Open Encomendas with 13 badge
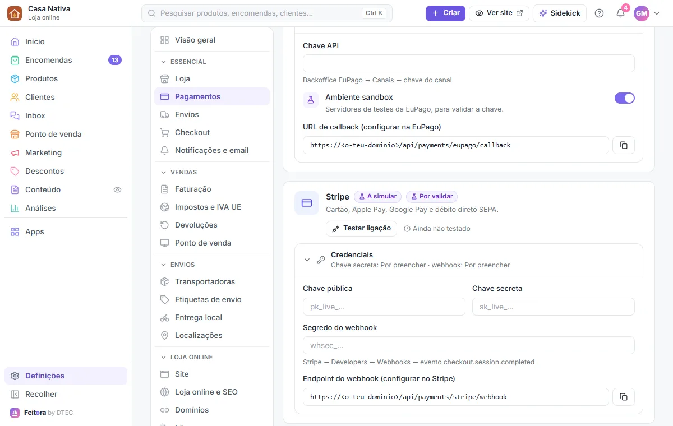The image size is (673, 426). pyautogui.click(x=66, y=60)
